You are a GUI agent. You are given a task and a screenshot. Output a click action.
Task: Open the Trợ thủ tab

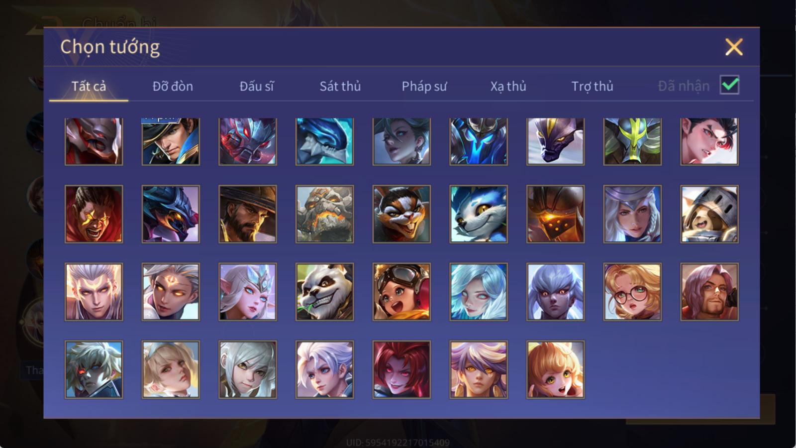click(592, 86)
